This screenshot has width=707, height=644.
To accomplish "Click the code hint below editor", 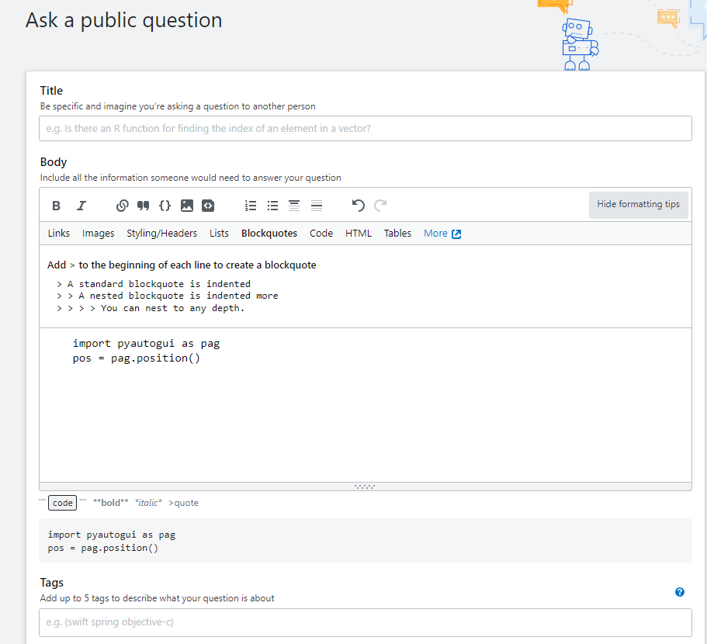I will pos(62,503).
